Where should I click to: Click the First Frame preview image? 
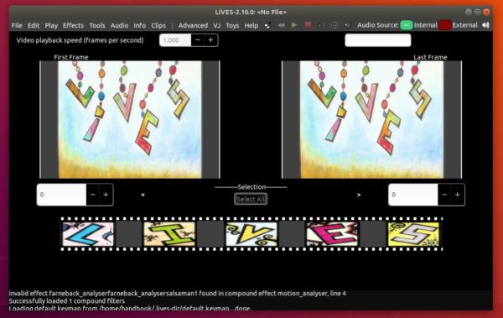[x=130, y=119]
